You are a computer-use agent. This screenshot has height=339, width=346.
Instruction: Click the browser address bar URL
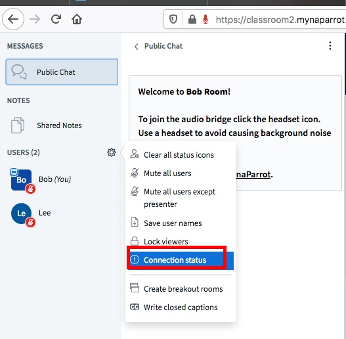[280, 20]
